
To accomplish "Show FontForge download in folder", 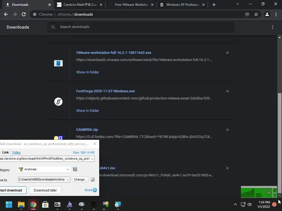I will pyautogui.click(x=88, y=110).
